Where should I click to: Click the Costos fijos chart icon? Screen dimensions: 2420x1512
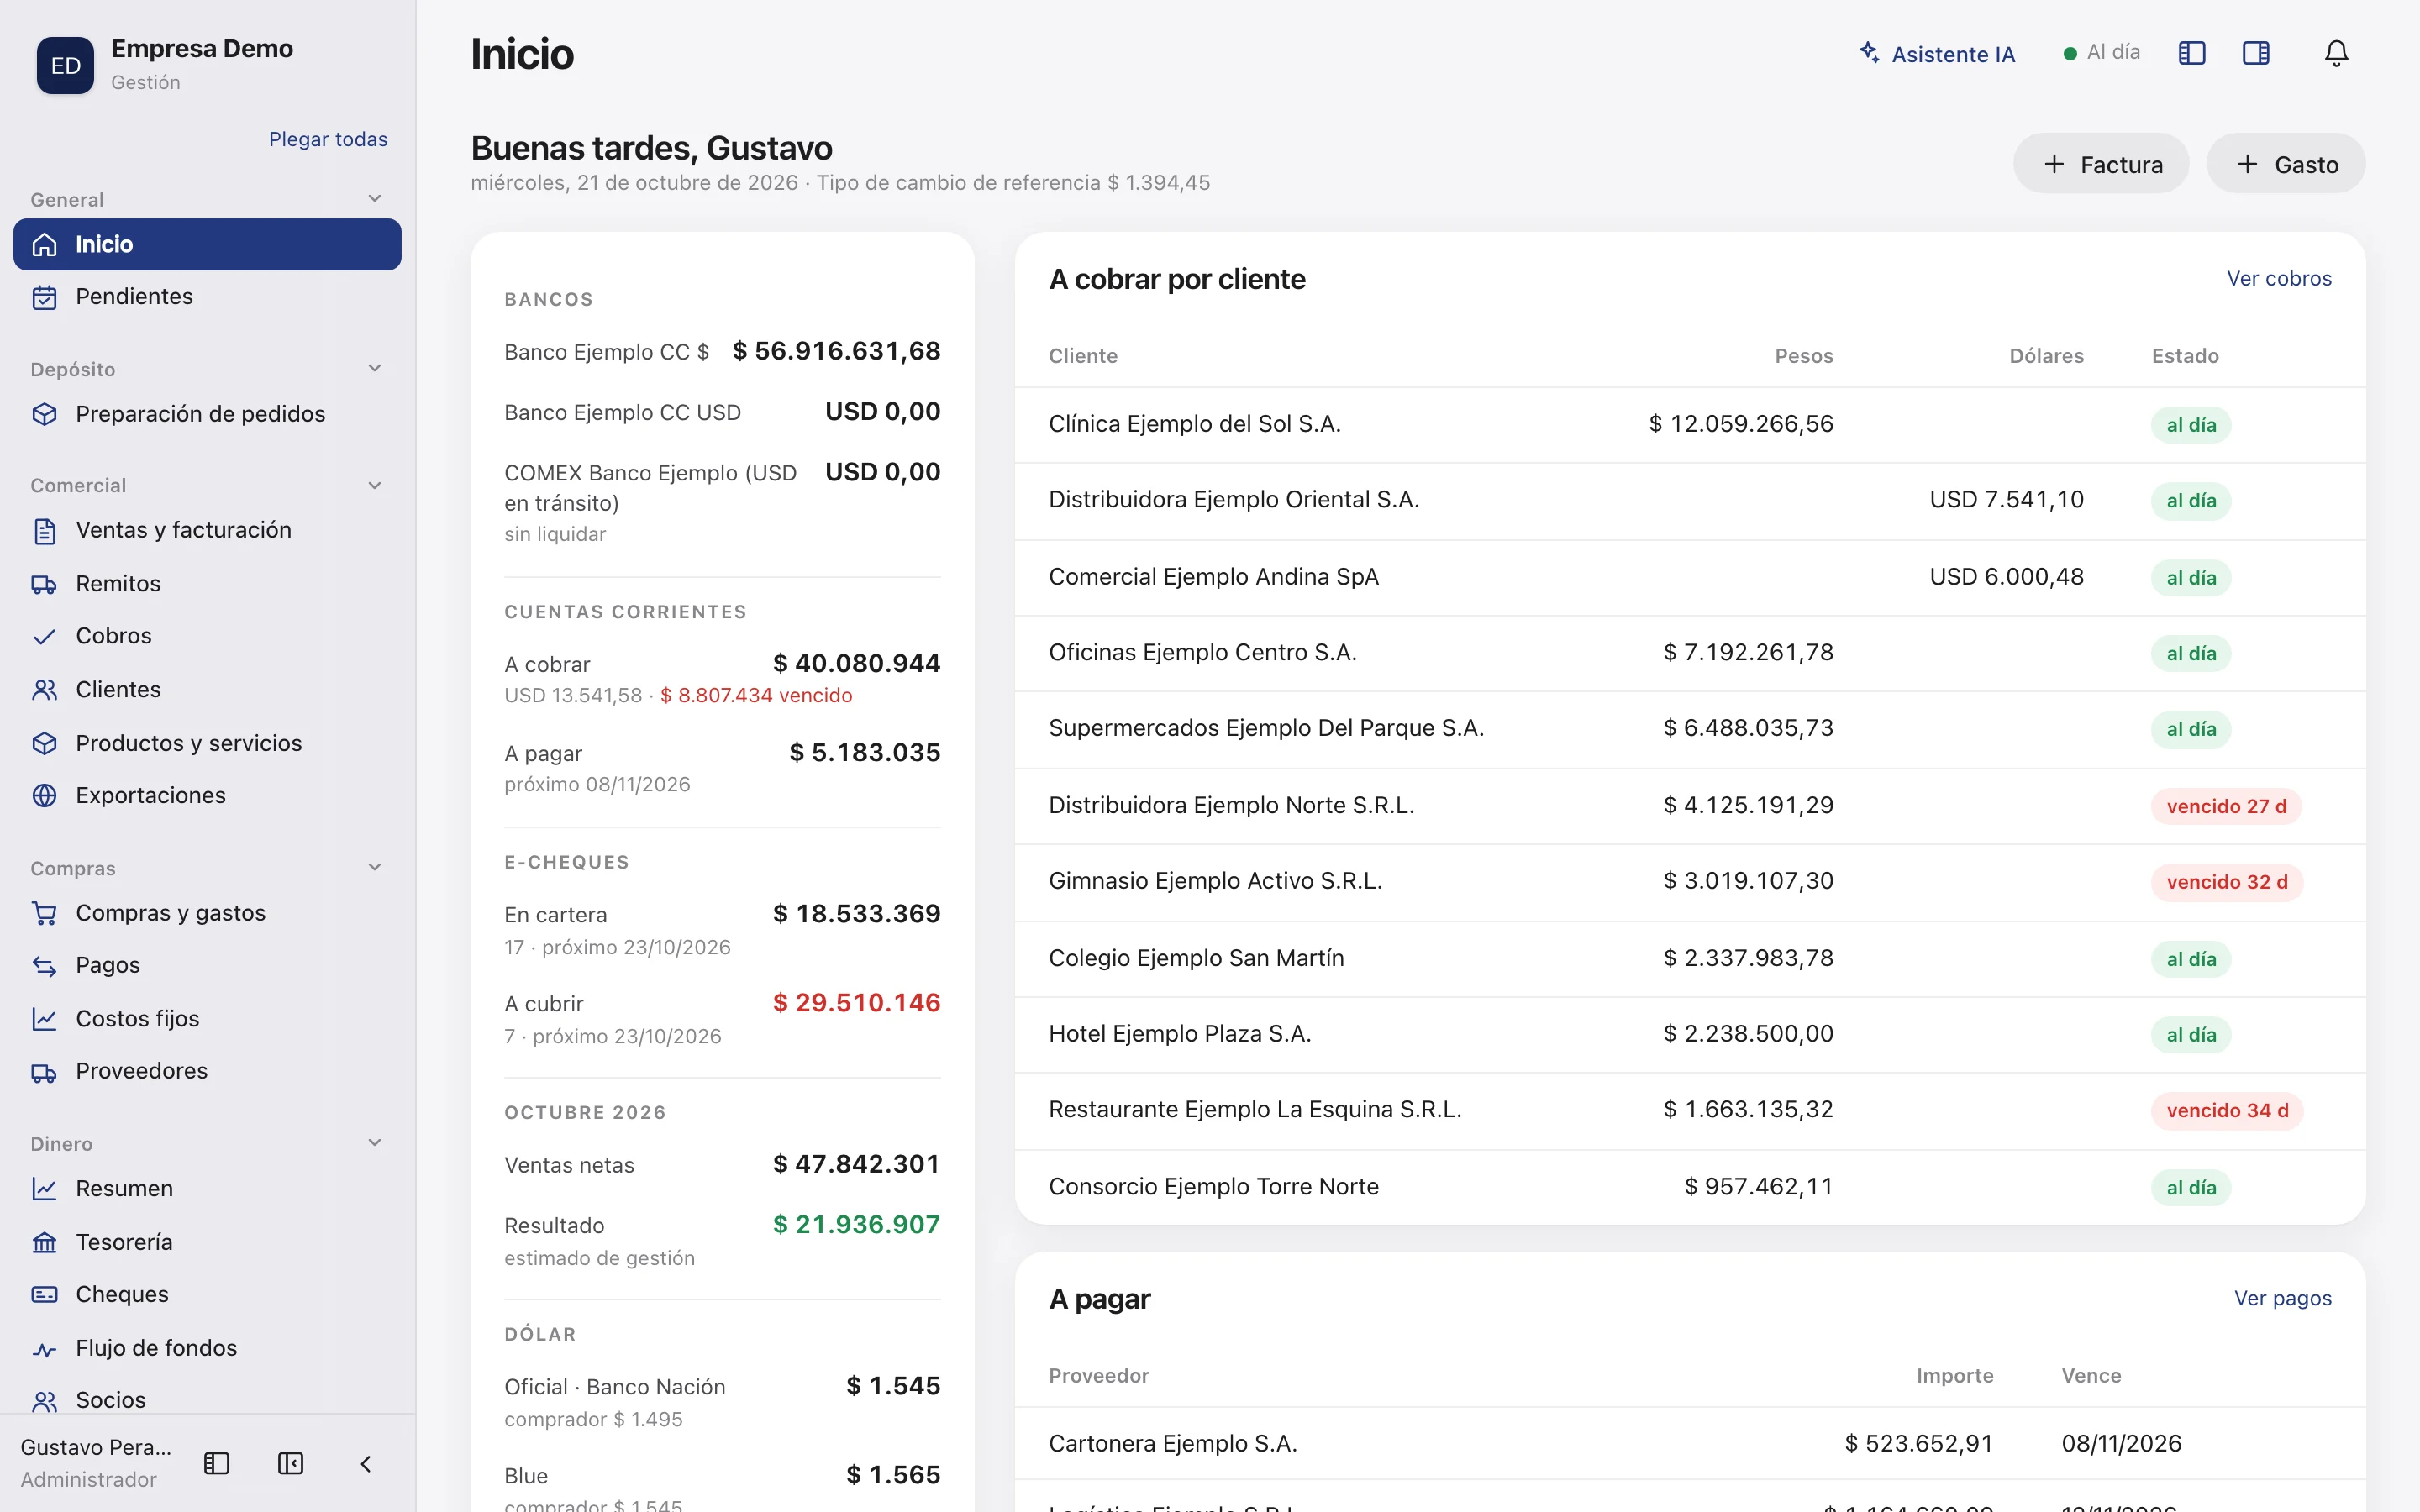[44, 1019]
